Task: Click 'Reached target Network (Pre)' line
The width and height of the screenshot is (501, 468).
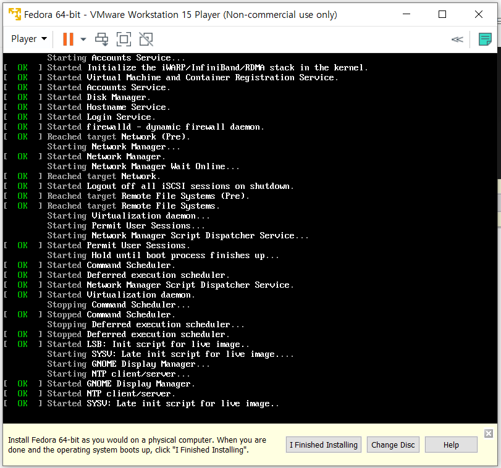Action: click(x=97, y=137)
